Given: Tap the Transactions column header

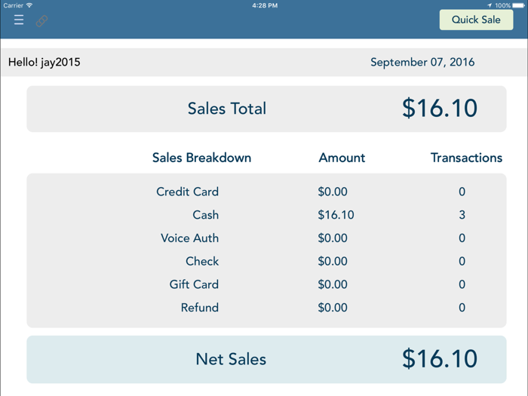Looking at the screenshot, I should (x=466, y=158).
